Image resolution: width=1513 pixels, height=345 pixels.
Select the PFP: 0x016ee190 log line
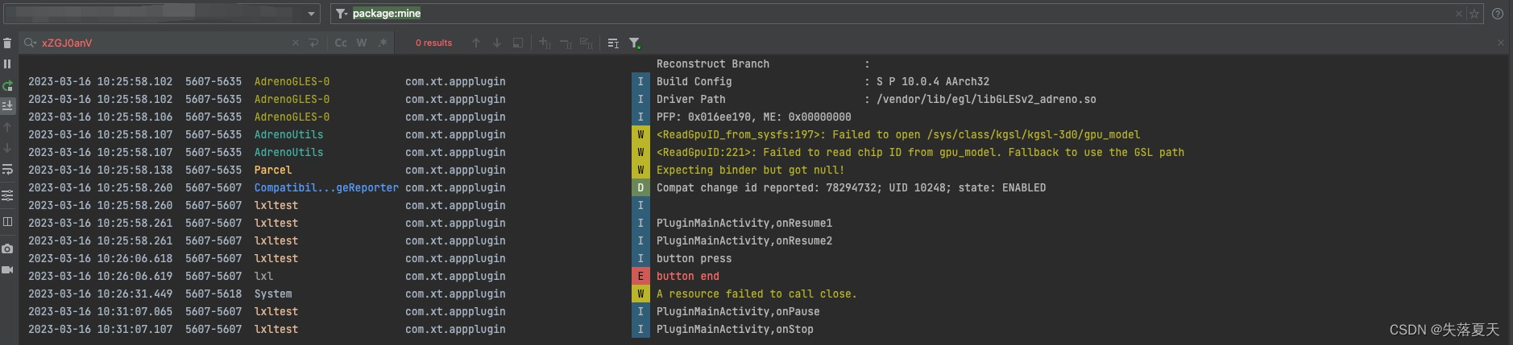click(753, 117)
